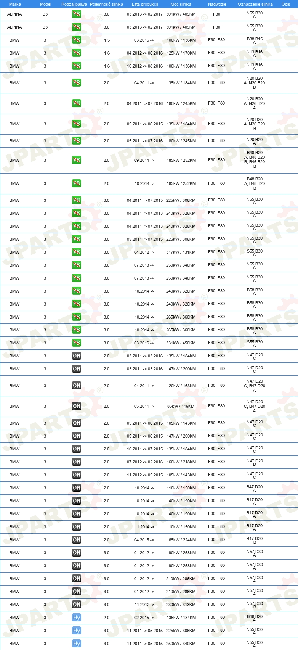Click hybrid Hy icon in 250kW/340KM row
Screen dimensions: 298x650
point(77,644)
